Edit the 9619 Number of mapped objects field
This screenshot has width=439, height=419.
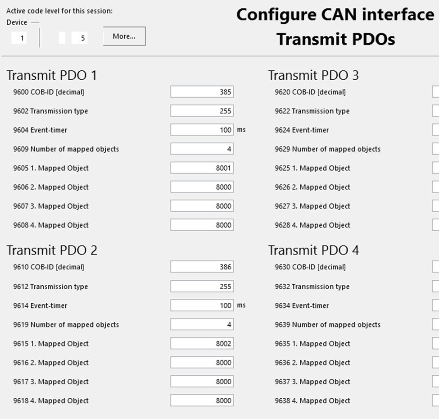click(x=202, y=324)
